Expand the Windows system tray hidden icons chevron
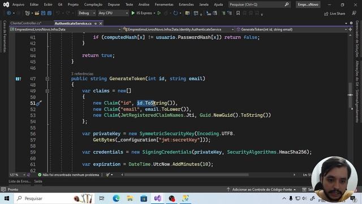 [x=284, y=198]
